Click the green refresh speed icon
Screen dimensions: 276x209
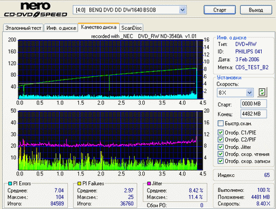click(262, 92)
